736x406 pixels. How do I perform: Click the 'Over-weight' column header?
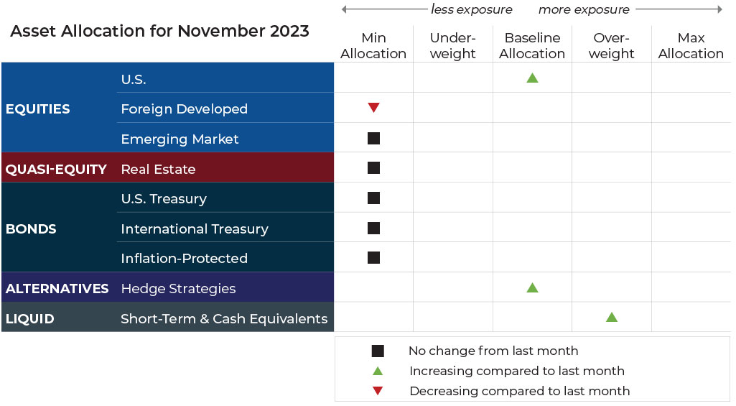coord(612,45)
